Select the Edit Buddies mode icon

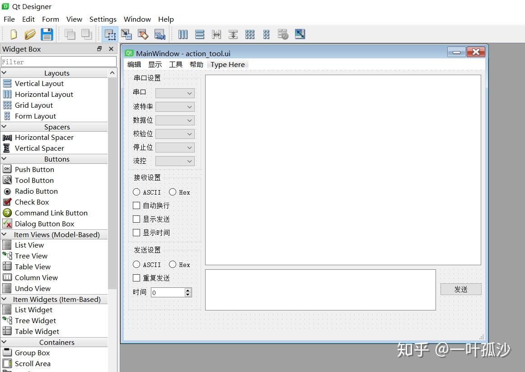pyautogui.click(x=143, y=34)
